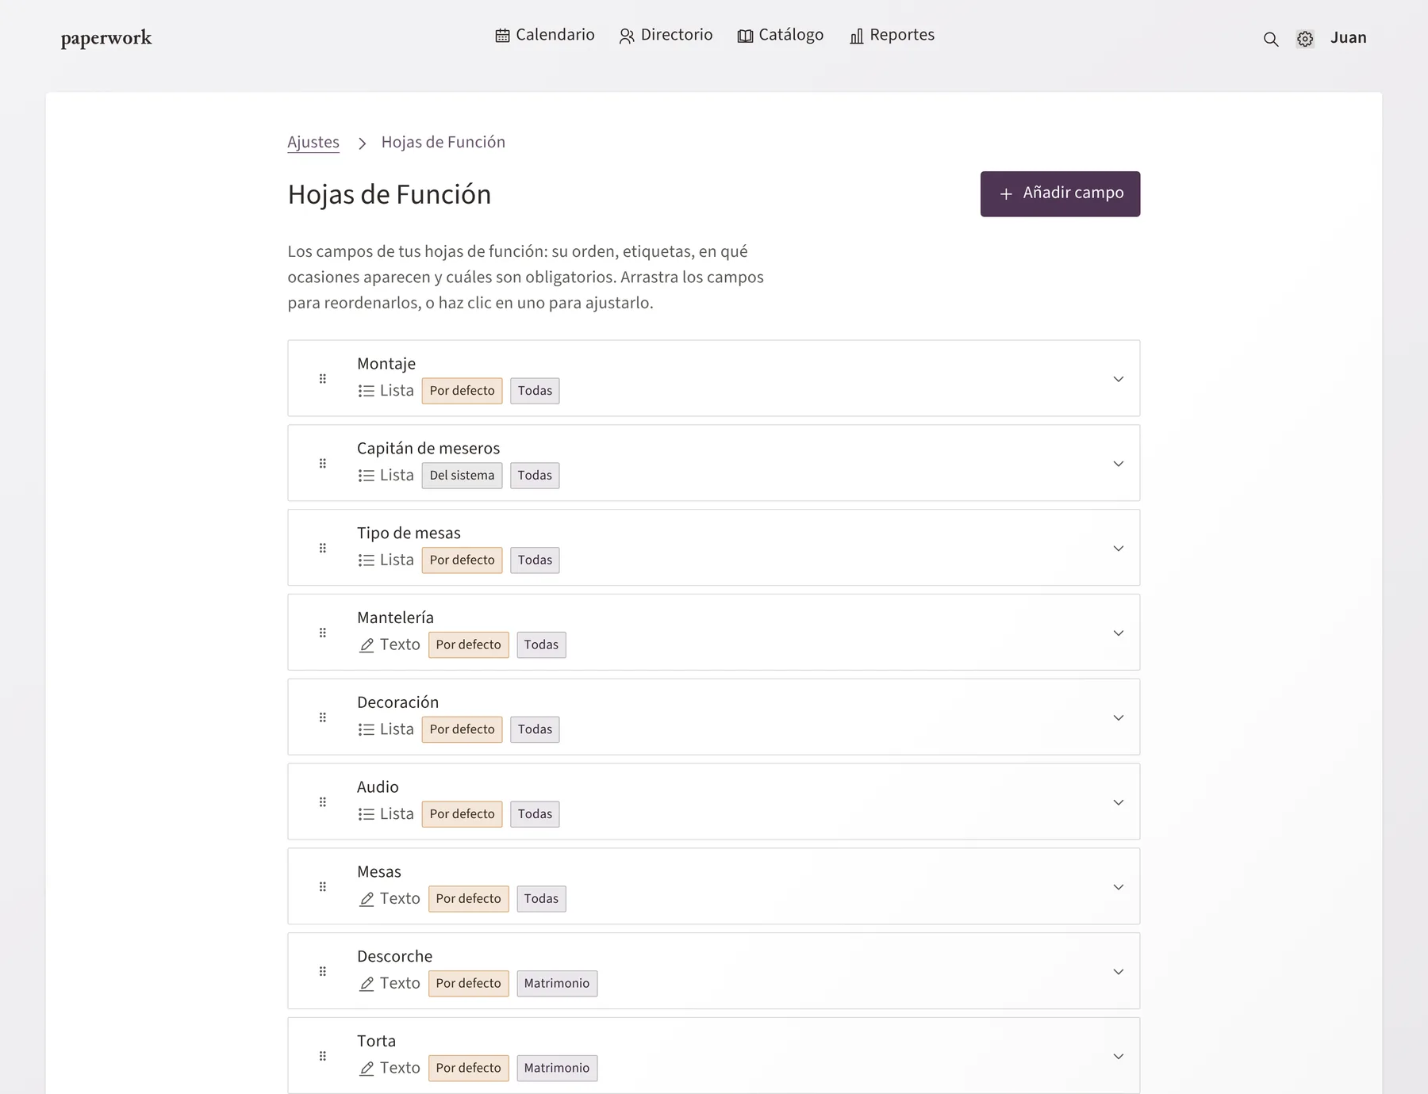The height and width of the screenshot is (1094, 1428).
Task: Expand the Montaje field row
Action: tap(1119, 379)
